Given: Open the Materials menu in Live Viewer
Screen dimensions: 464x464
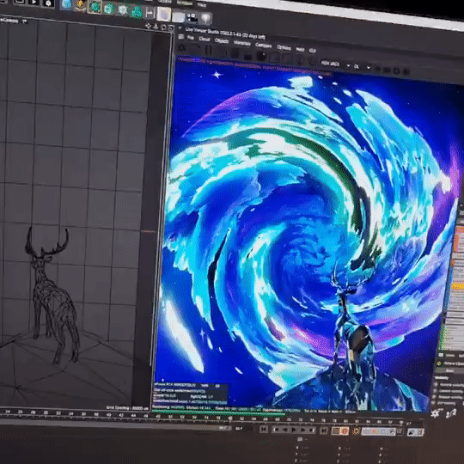Looking at the screenshot, I should (242, 43).
